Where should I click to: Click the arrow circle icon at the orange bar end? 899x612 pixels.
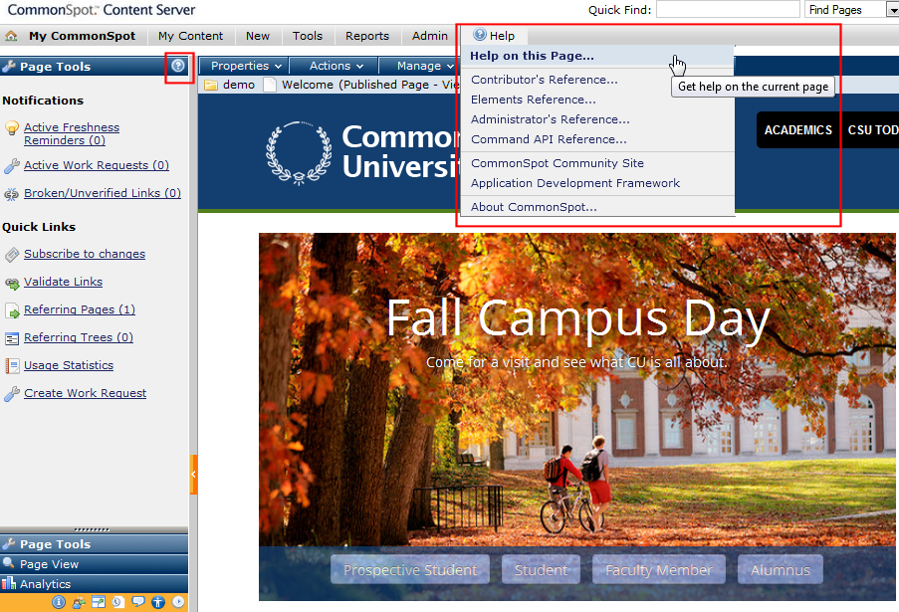tap(178, 602)
